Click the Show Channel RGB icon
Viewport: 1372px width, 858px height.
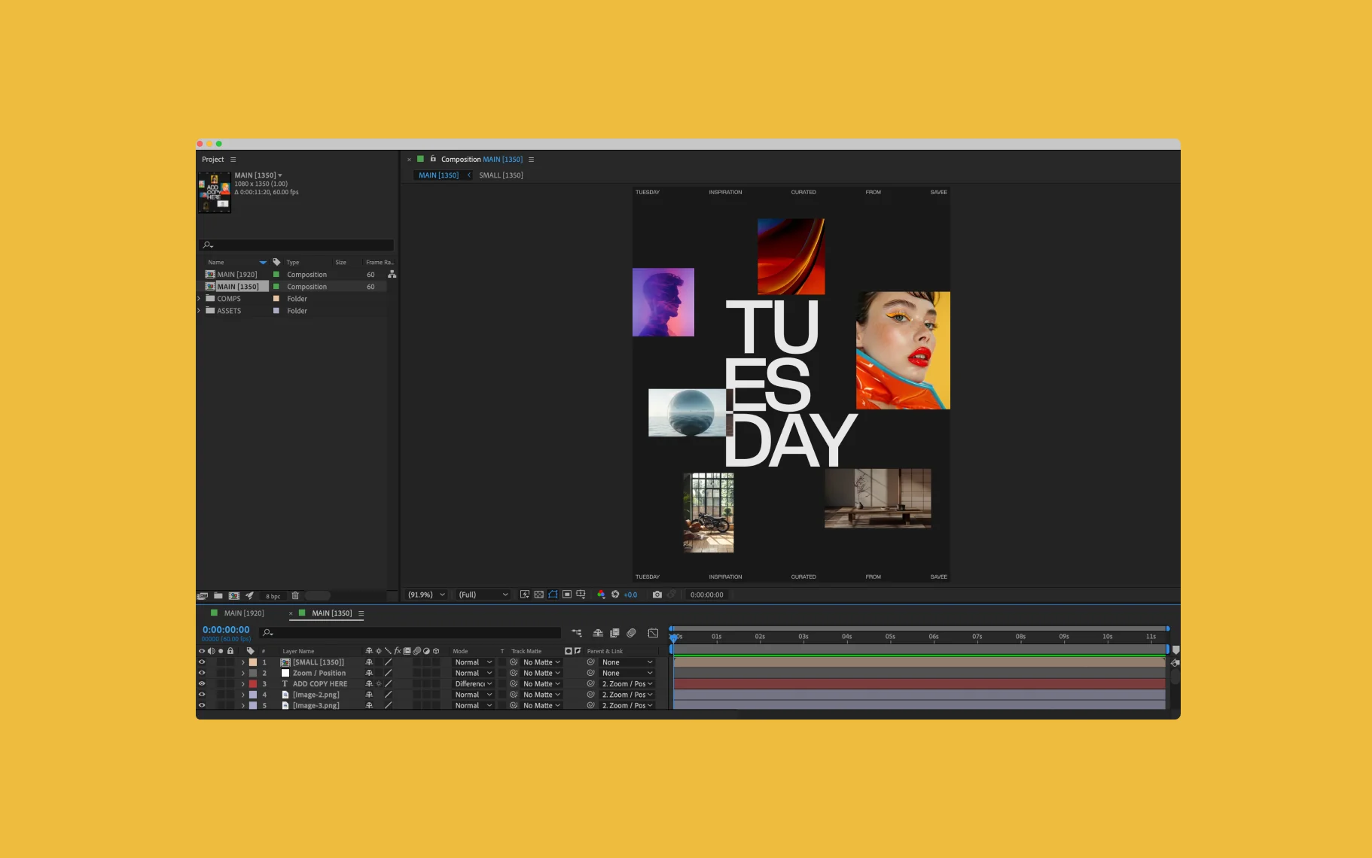pos(601,595)
